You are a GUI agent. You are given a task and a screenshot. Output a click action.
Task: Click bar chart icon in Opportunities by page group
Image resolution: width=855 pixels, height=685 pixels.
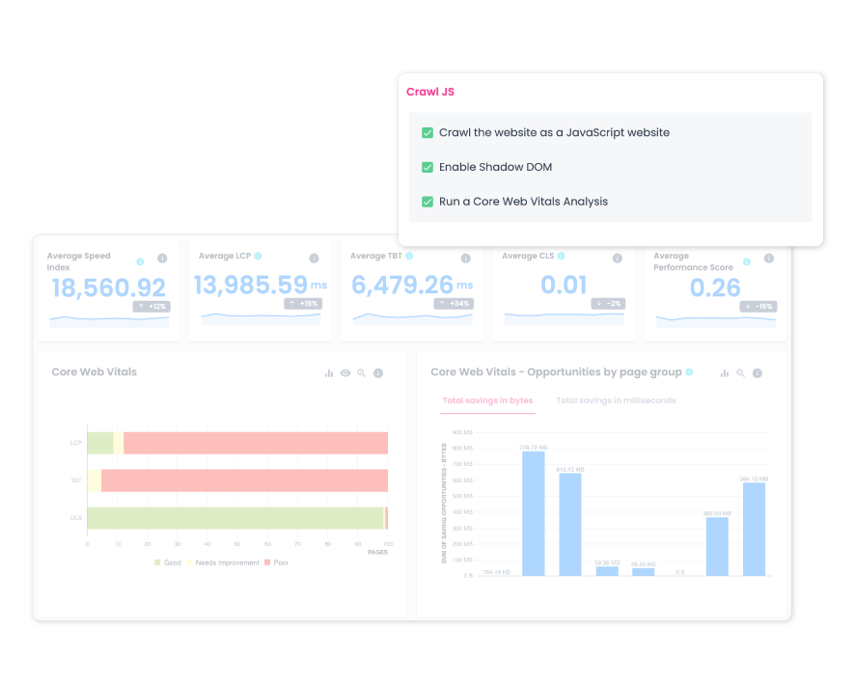tap(725, 373)
